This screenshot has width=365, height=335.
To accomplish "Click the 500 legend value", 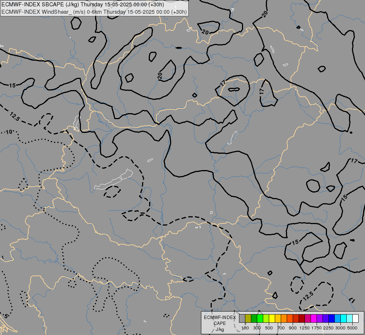I will pos(269,328).
